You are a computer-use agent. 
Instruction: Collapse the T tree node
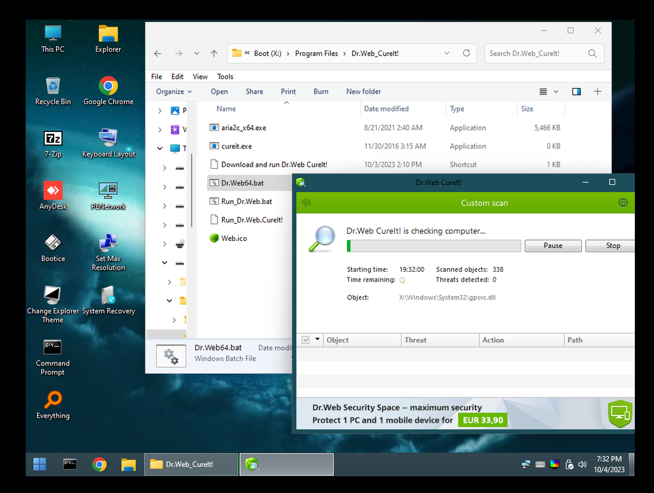tap(160, 148)
